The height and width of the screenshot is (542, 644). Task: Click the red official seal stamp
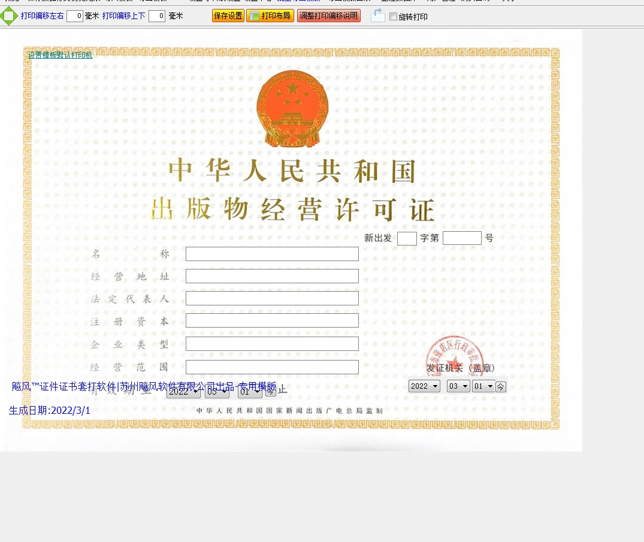click(454, 354)
